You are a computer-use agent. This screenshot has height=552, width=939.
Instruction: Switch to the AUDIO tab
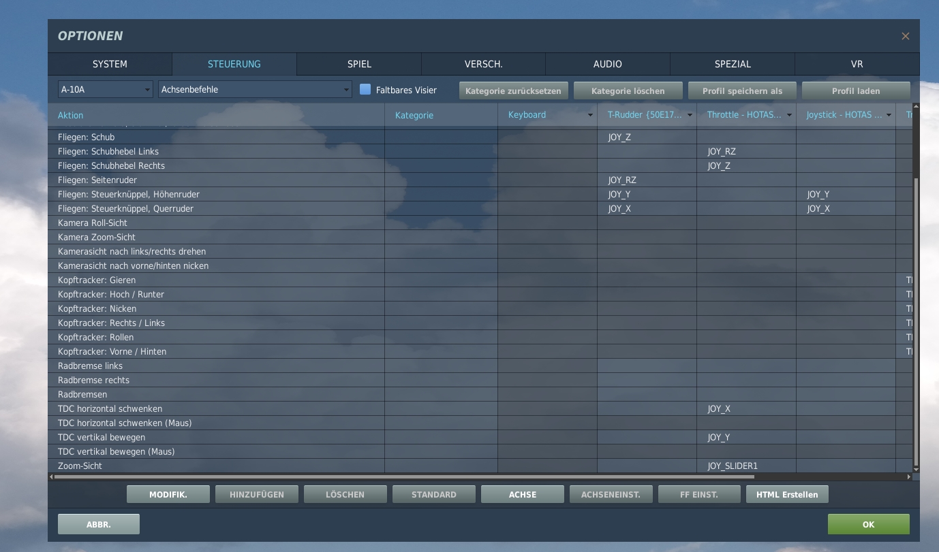pyautogui.click(x=607, y=64)
